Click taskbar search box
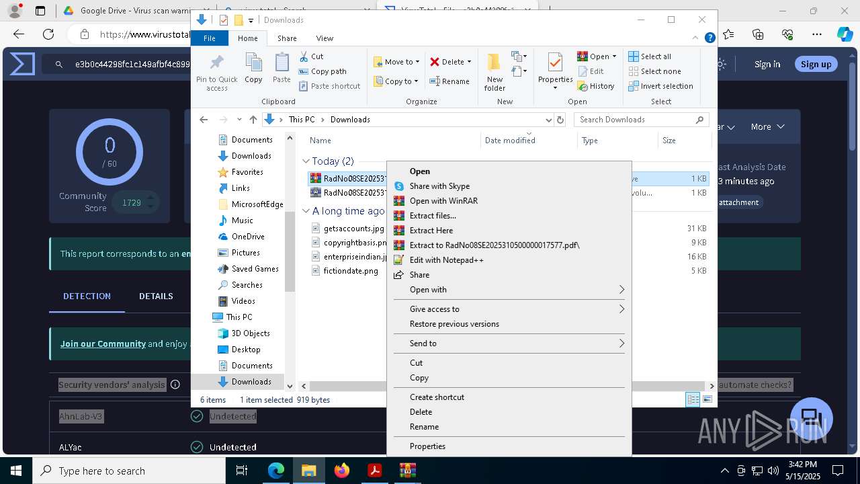The image size is (860, 484). 129,471
